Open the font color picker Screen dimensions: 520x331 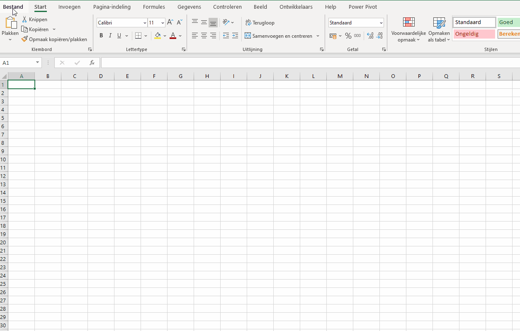tap(180, 36)
